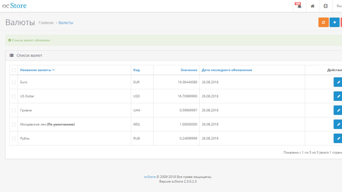Click Молдавские леи (По умолчанию) name

[x=47, y=124]
